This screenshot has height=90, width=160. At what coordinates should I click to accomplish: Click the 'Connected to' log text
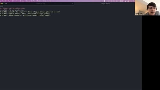click(13, 12)
